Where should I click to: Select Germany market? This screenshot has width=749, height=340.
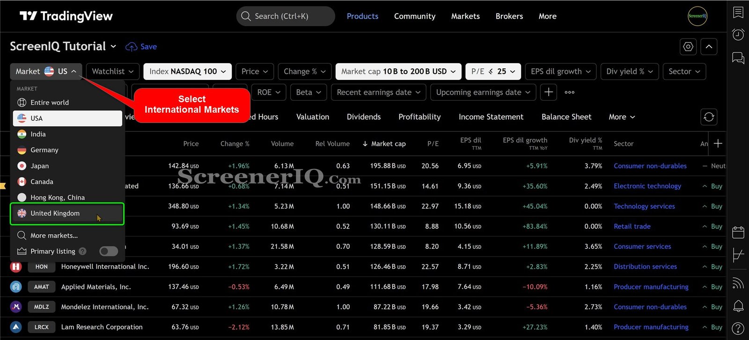tap(67, 150)
